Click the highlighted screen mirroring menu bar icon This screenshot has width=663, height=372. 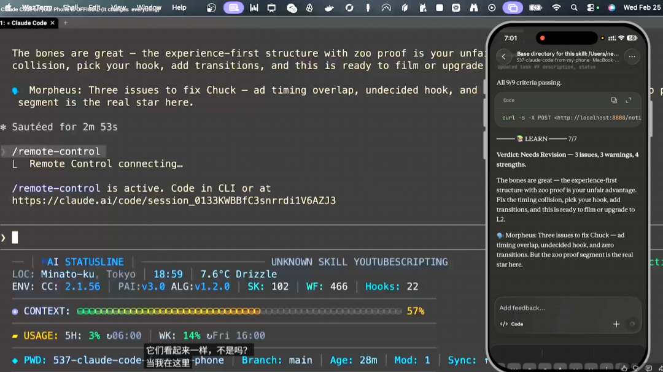(x=513, y=7)
